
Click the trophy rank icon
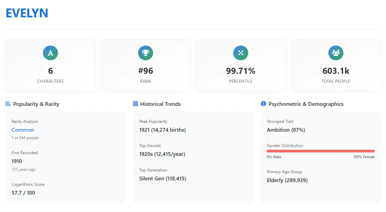[x=146, y=53]
